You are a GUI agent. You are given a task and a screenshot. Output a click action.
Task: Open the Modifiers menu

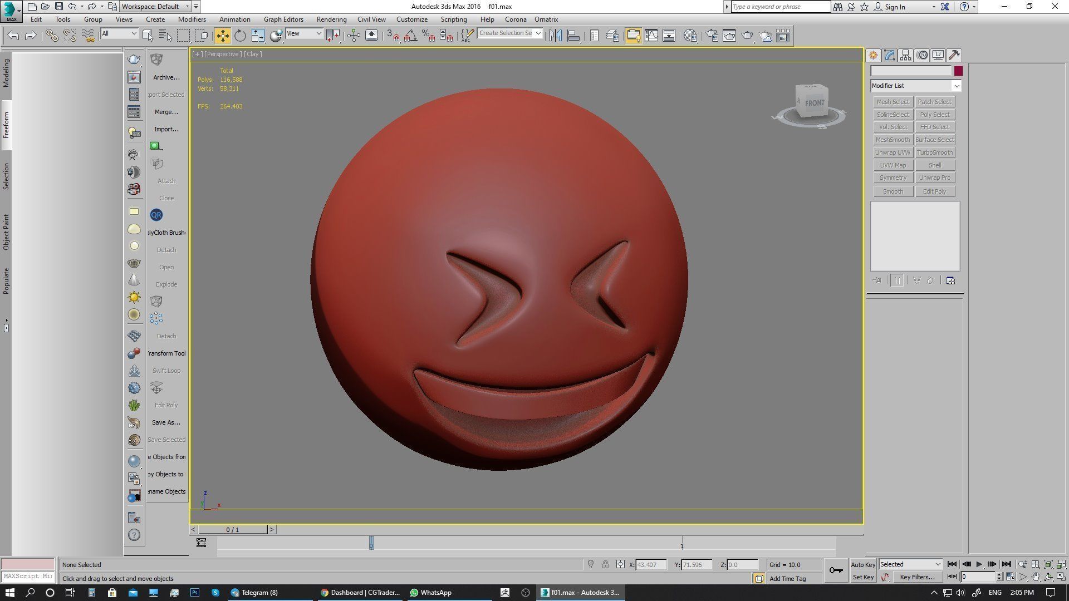192,19
